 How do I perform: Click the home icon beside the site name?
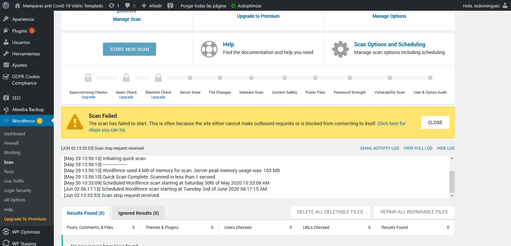18,6
